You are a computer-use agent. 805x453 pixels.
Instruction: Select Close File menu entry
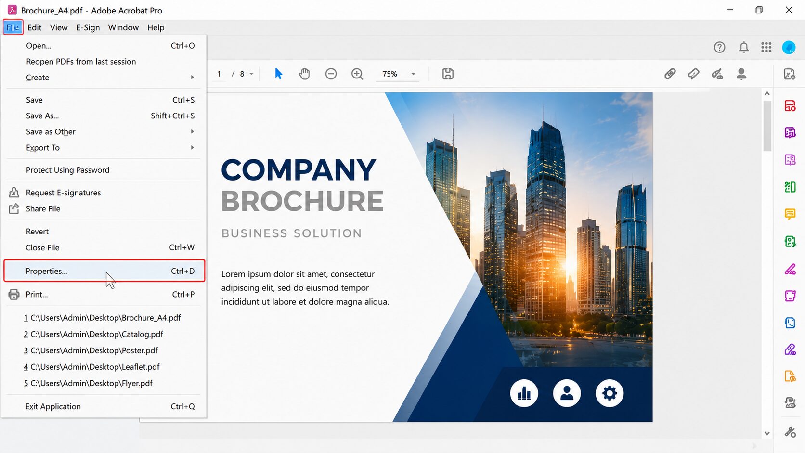[104, 247]
